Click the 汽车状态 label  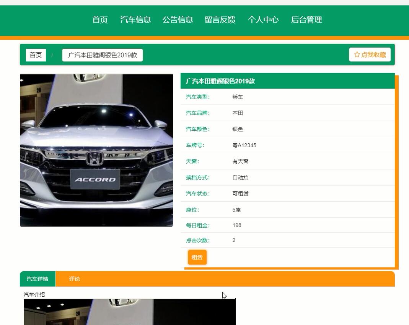[198, 194]
